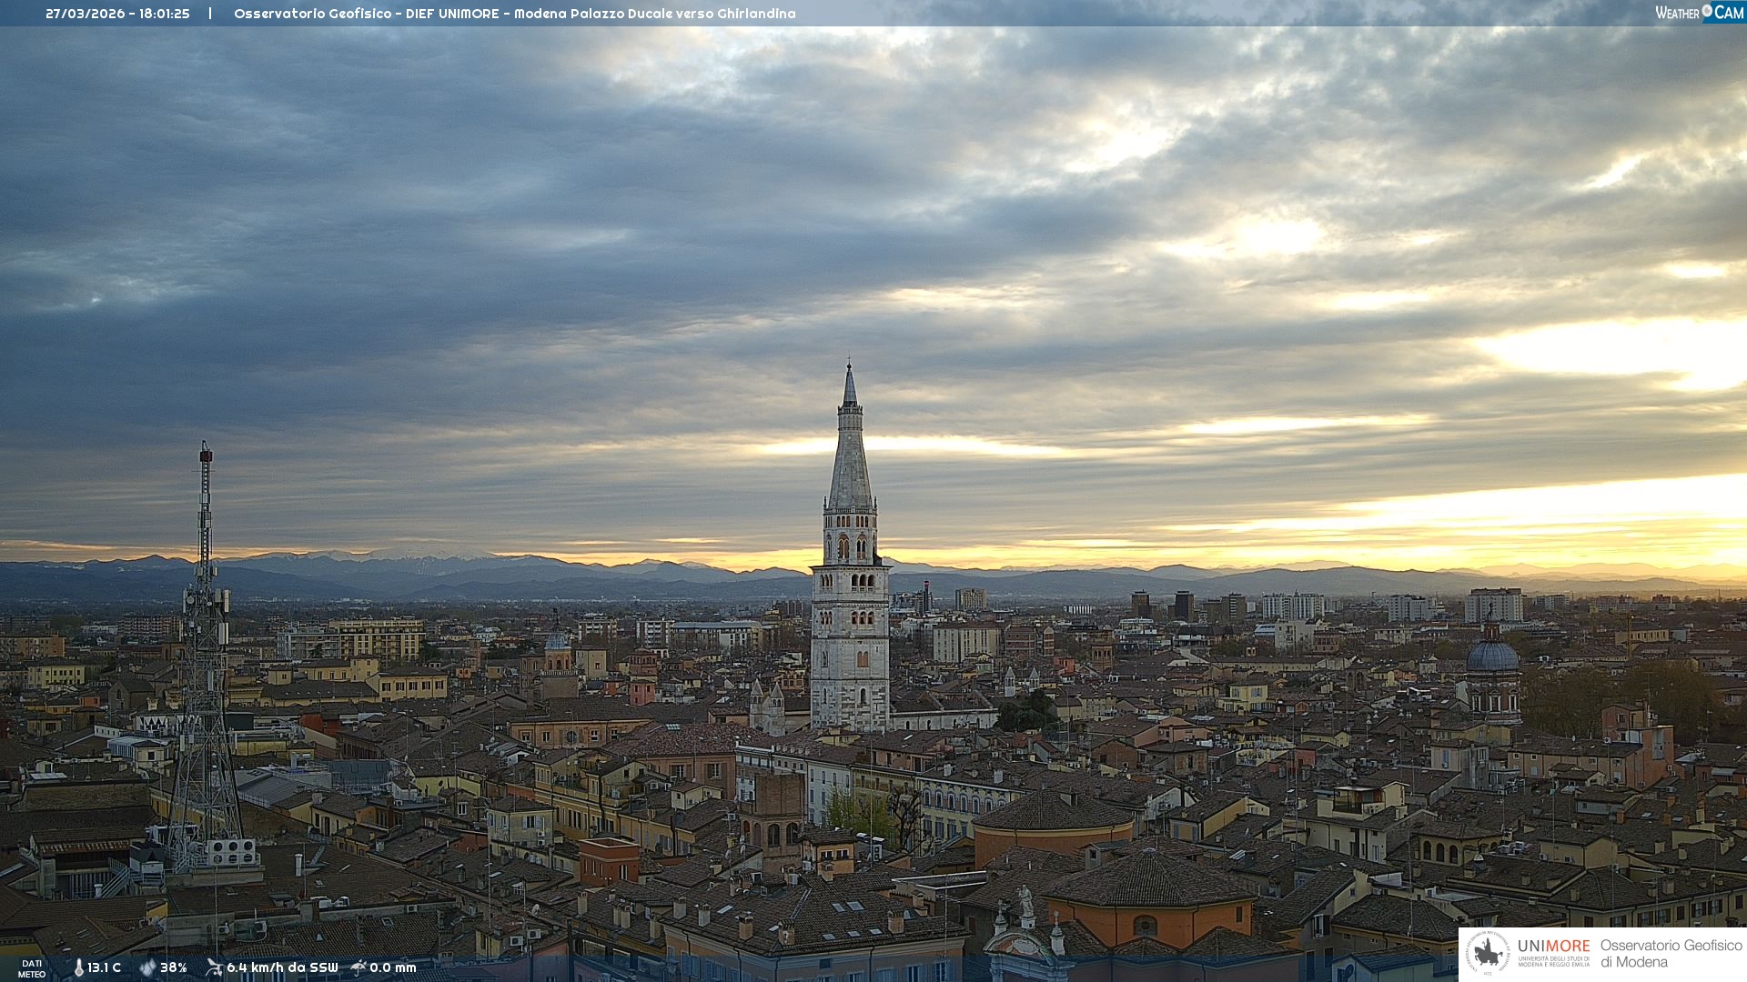
Task: Open the DATI METEO label
Action: tap(32, 968)
